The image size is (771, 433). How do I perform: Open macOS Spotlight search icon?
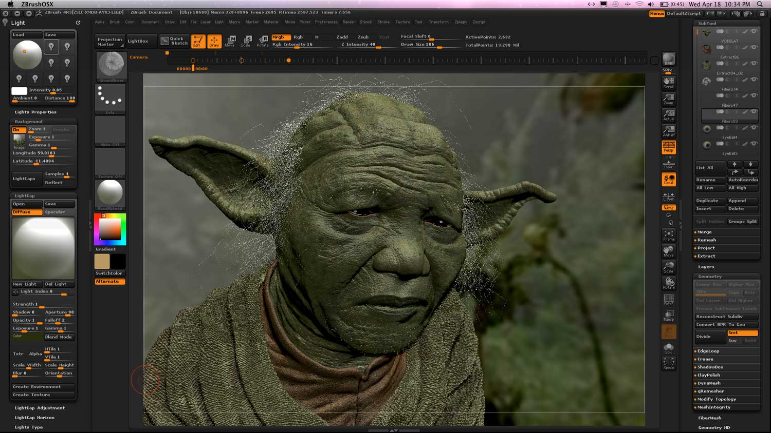click(x=760, y=4)
